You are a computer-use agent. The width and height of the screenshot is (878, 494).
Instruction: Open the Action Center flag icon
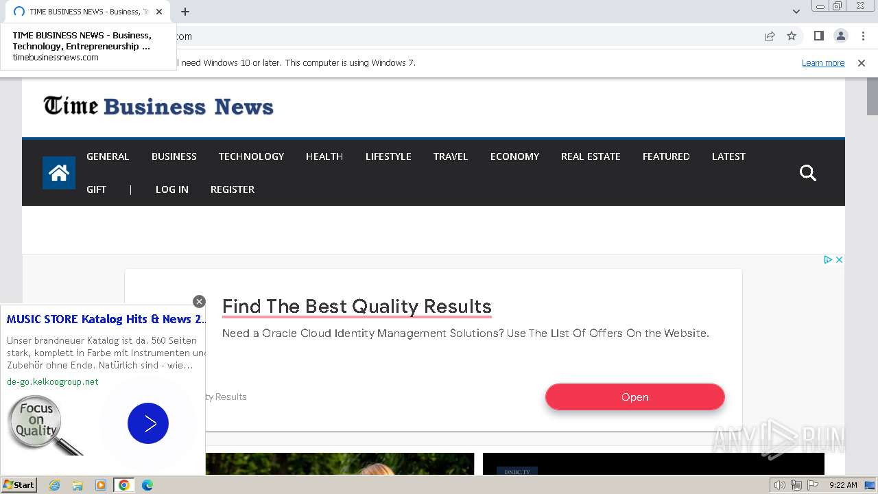click(x=813, y=485)
